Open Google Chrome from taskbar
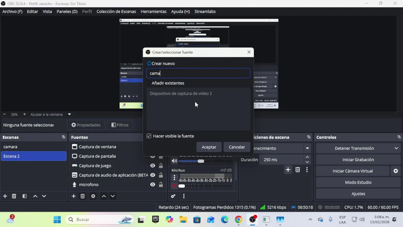 coord(238,219)
